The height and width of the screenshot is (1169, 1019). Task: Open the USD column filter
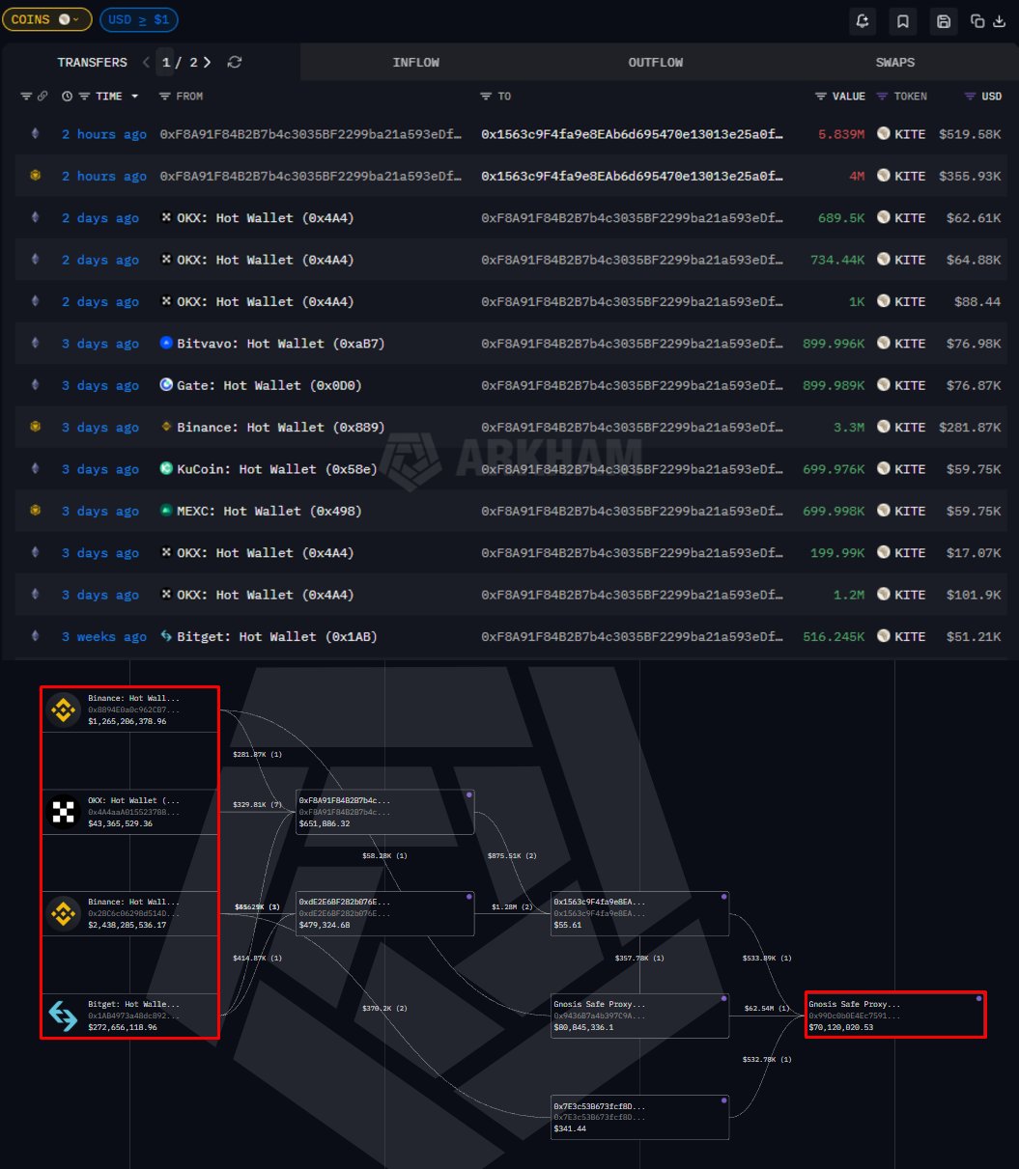(x=971, y=97)
